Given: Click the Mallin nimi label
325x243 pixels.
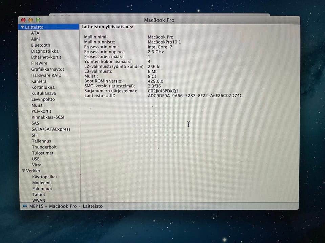Looking at the screenshot, I should [x=96, y=37].
